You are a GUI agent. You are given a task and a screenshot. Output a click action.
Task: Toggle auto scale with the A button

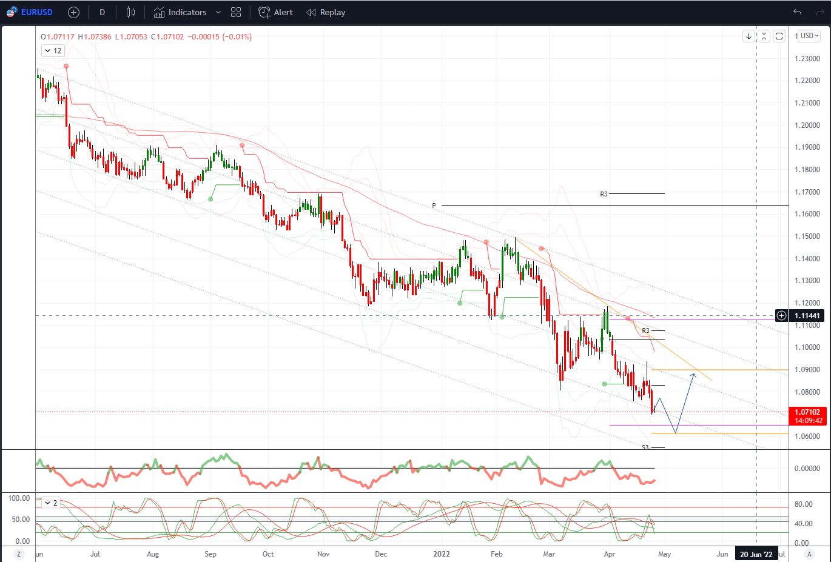coord(809,554)
